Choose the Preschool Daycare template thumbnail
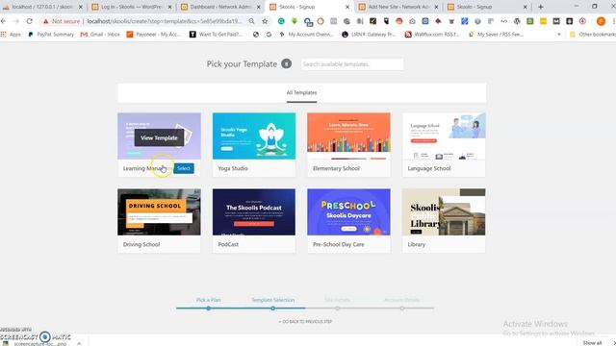 coord(348,212)
